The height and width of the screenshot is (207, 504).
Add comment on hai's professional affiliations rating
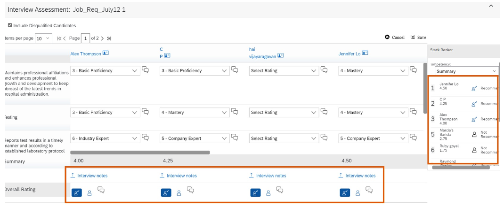pyautogui.click(x=324, y=69)
